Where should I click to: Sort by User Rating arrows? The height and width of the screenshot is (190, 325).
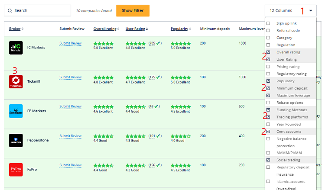point(147,29)
